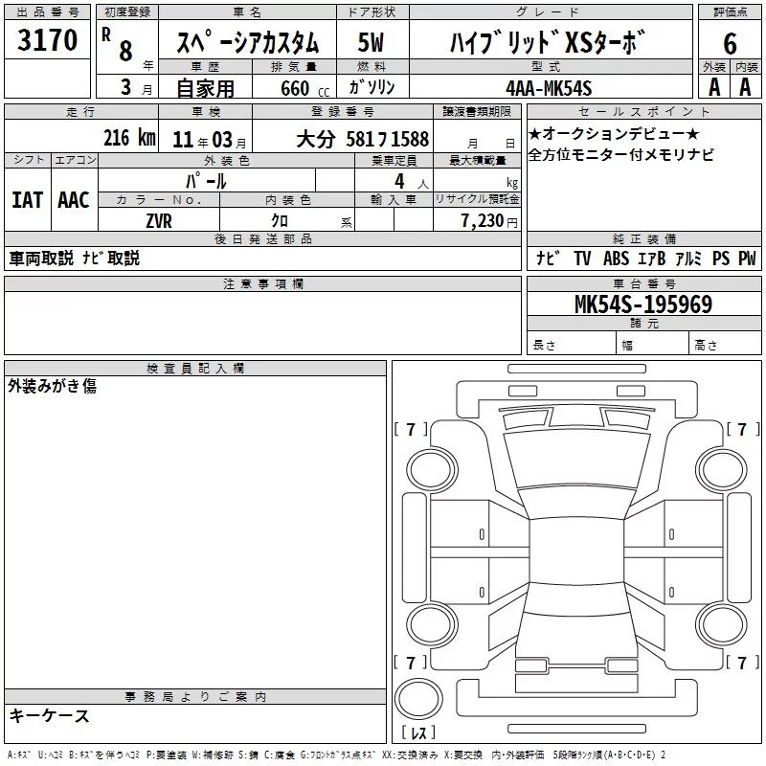766x766 pixels.
Task: Click the recycle deposit 7,230 yen
Action: (x=489, y=221)
